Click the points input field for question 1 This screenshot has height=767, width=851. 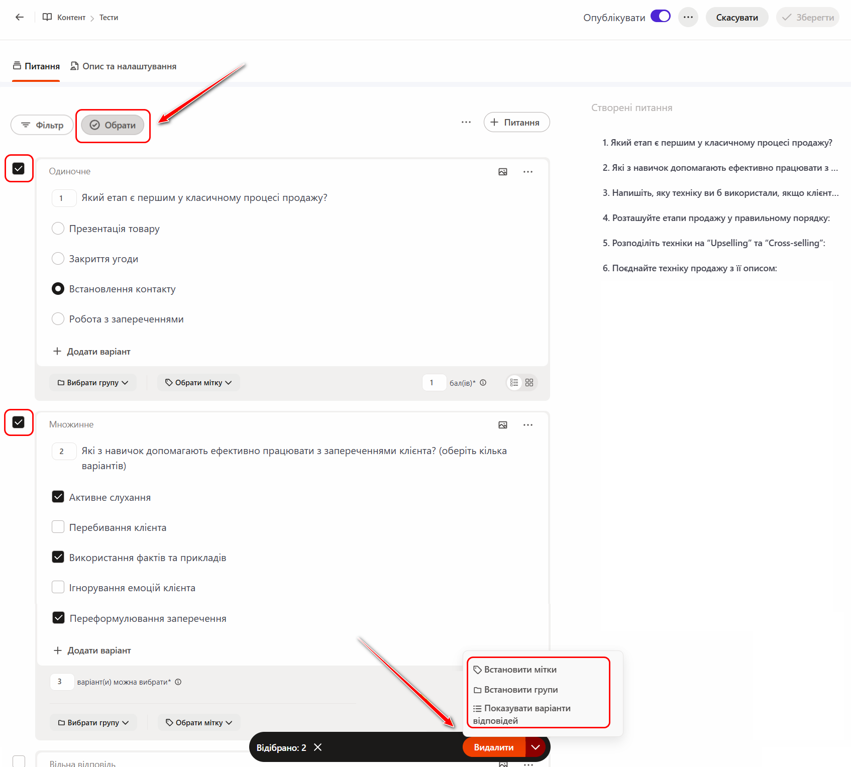click(x=433, y=383)
